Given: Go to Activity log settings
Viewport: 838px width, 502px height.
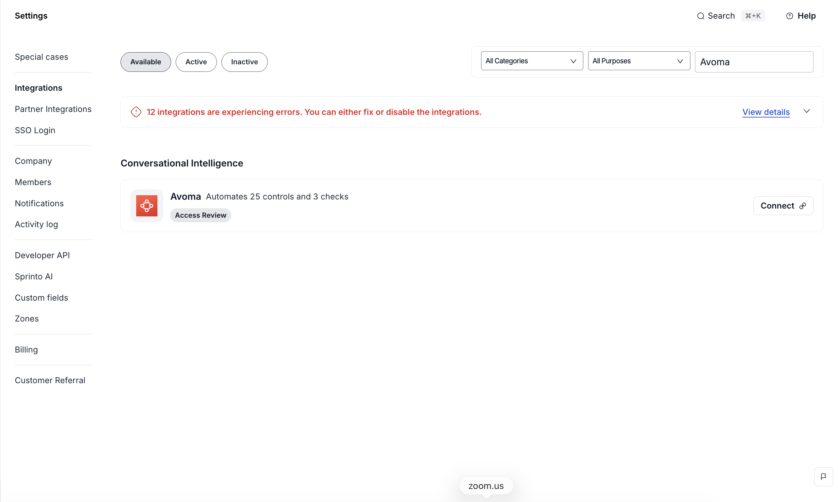Looking at the screenshot, I should (36, 224).
